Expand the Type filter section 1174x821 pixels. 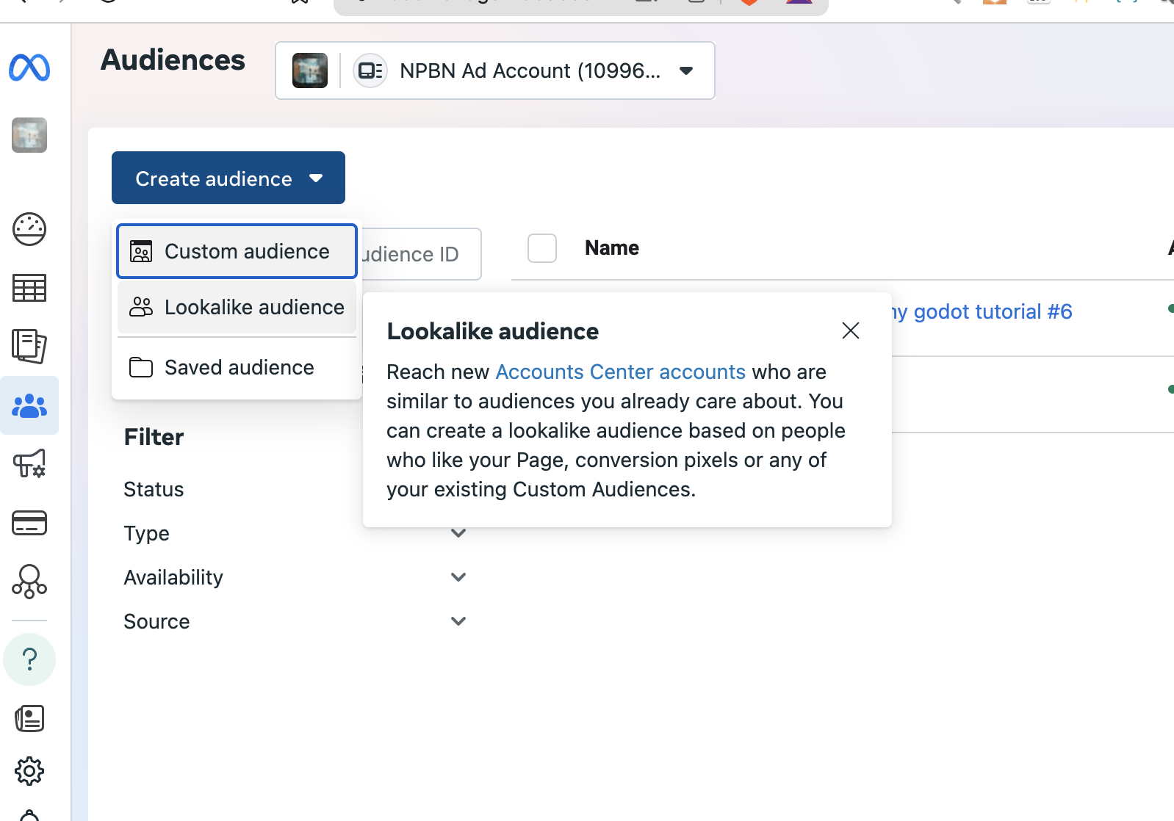(458, 533)
